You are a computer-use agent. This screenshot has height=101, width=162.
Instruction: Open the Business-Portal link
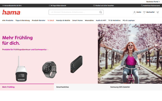153,2
